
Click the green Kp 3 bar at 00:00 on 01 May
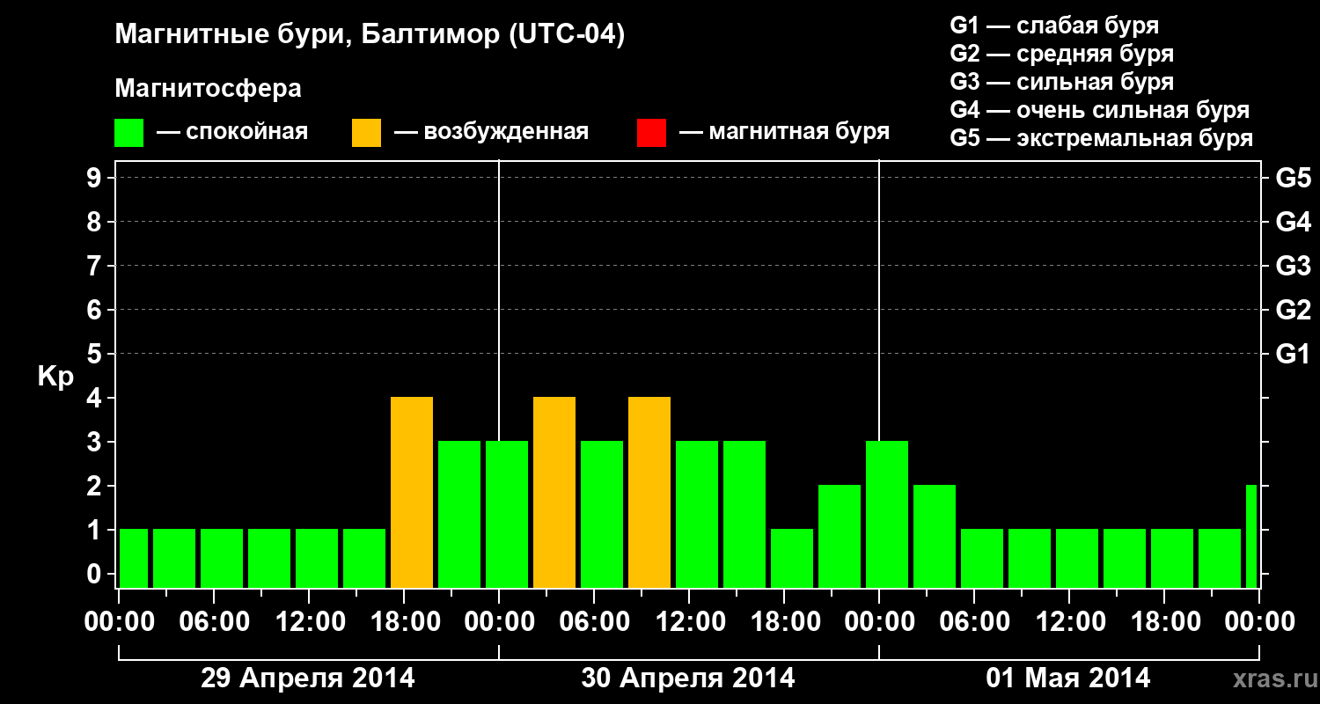click(887, 514)
